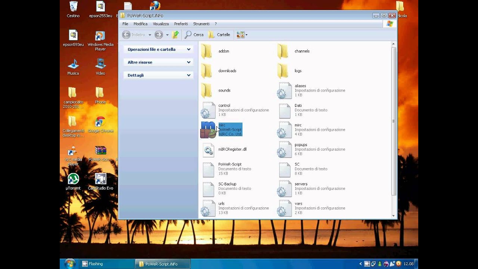Open the Preferiti menu
The image size is (478, 269).
pyautogui.click(x=181, y=24)
